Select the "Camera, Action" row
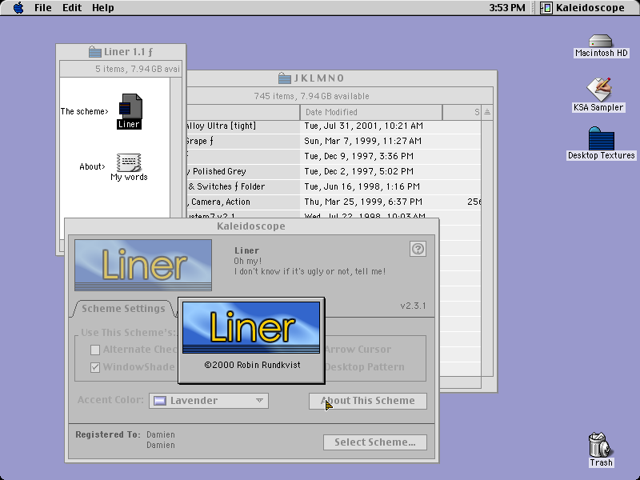Image resolution: width=640 pixels, height=480 pixels. 334,202
